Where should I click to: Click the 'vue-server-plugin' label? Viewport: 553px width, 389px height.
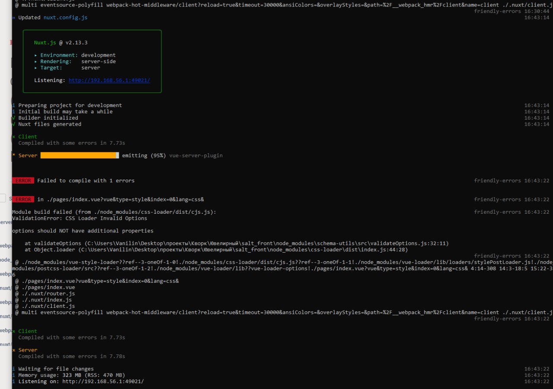click(196, 155)
